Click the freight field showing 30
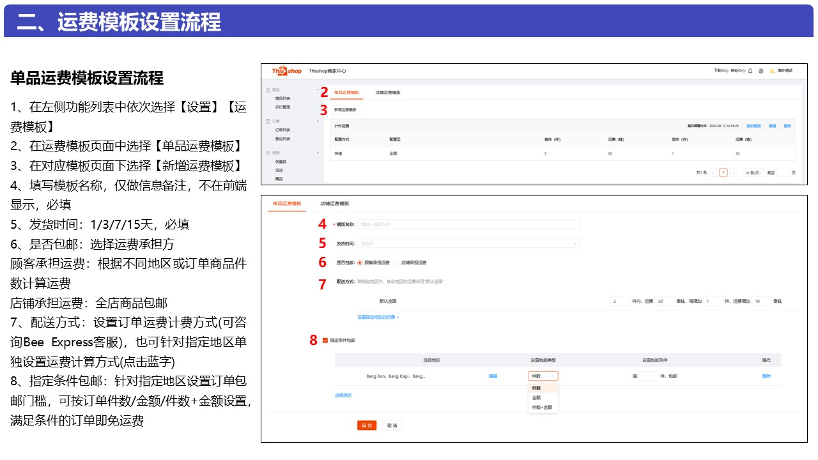 click(x=664, y=301)
